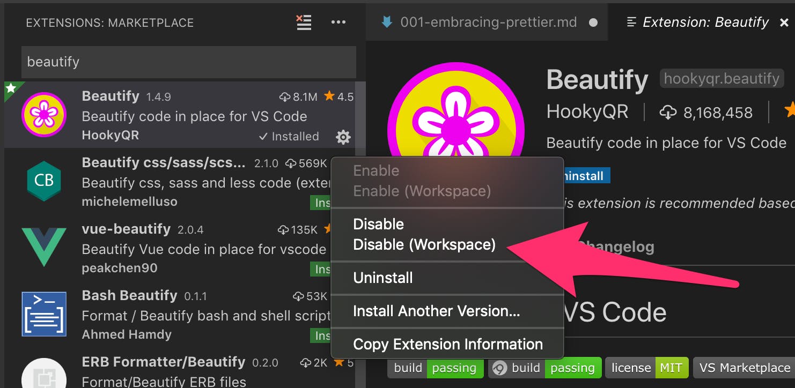The image size is (795, 388).
Task: Select Disable from the context menu
Action: pyautogui.click(x=379, y=224)
